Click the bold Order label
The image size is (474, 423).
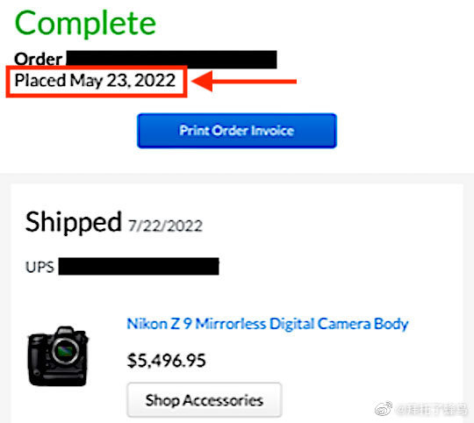point(39,59)
